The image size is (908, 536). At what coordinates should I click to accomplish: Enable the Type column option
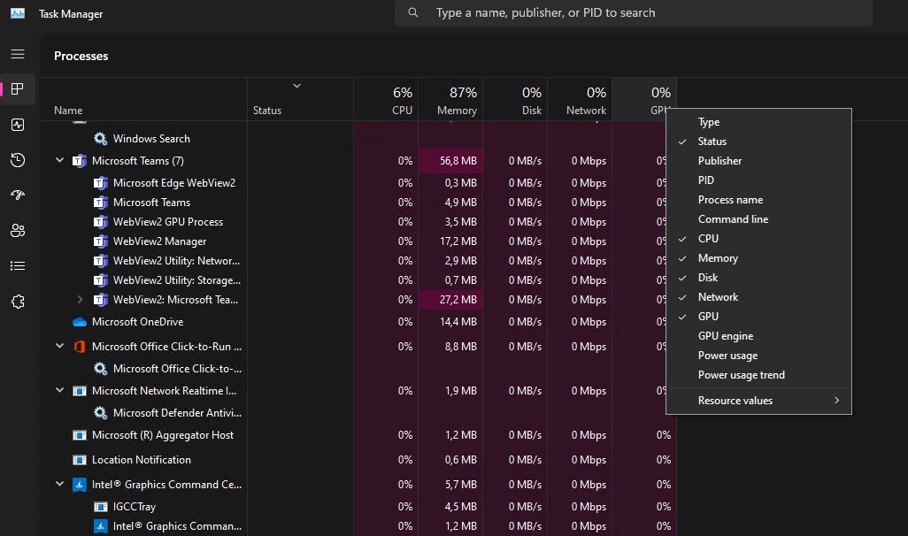tap(758, 122)
